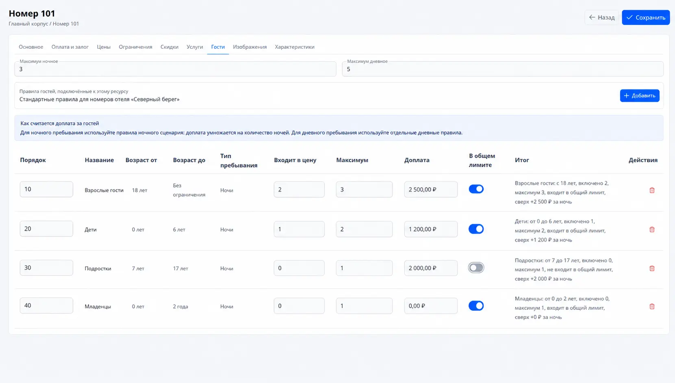Focus the Порядок field with value 10

[46, 189]
